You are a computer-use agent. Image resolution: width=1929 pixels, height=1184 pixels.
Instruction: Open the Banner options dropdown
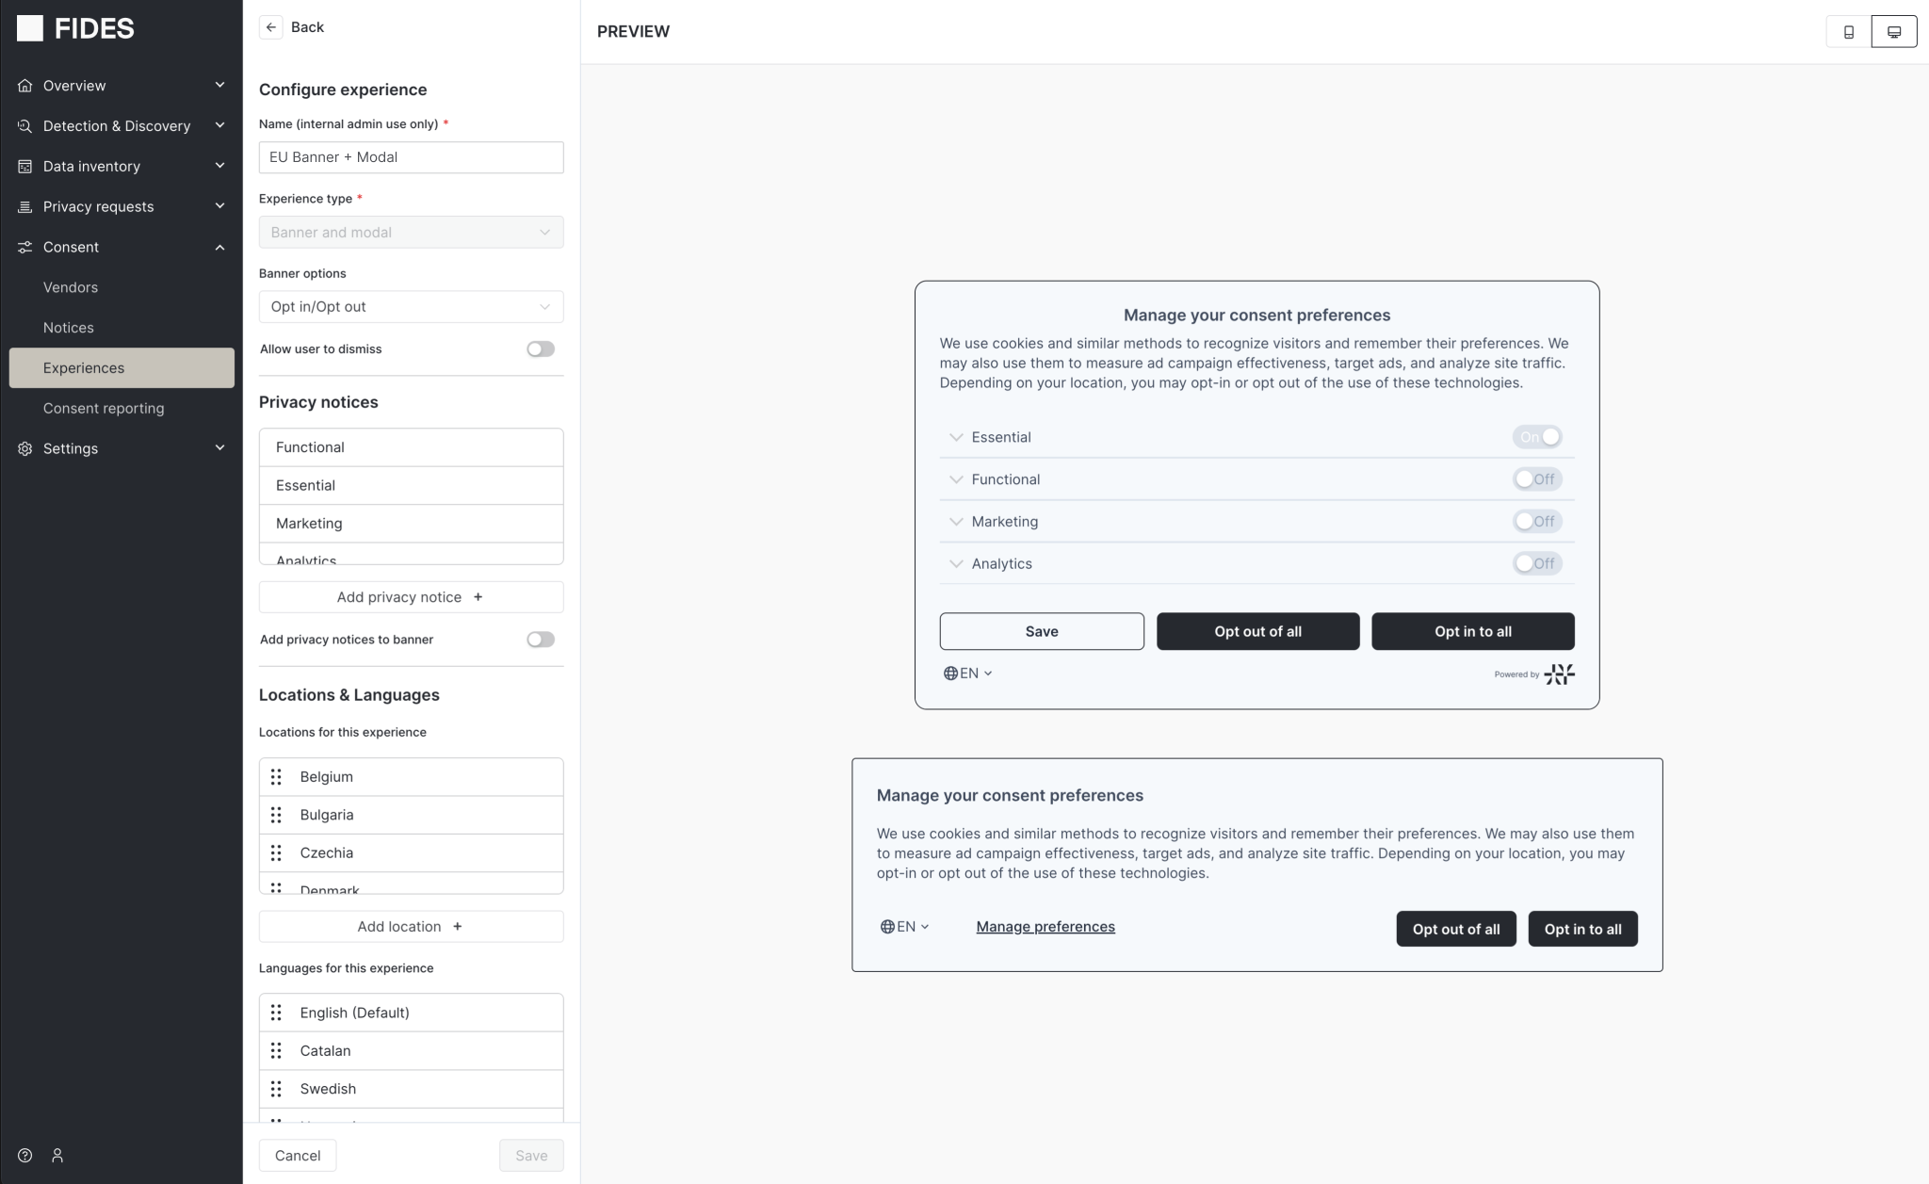[411, 306]
